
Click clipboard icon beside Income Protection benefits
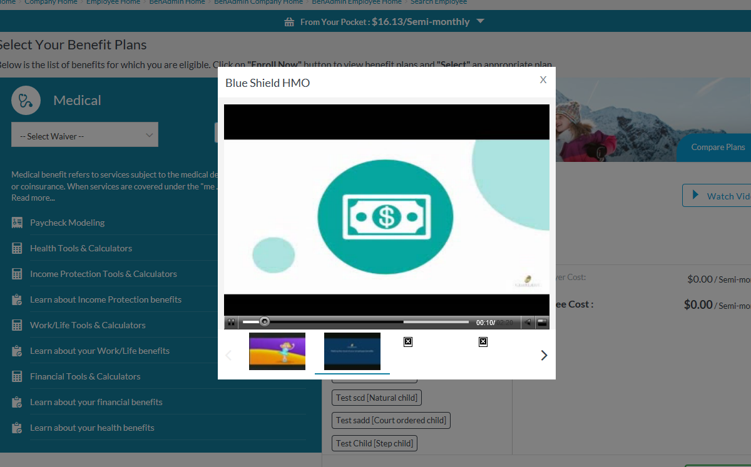point(17,299)
